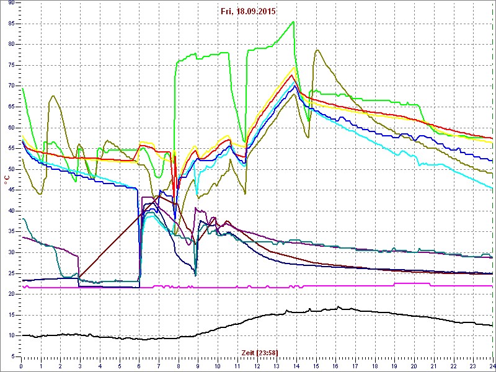This screenshot has height=372, width=496.
Task: Select the 45 tick label on the temperature axis
Action: pyautogui.click(x=11, y=190)
